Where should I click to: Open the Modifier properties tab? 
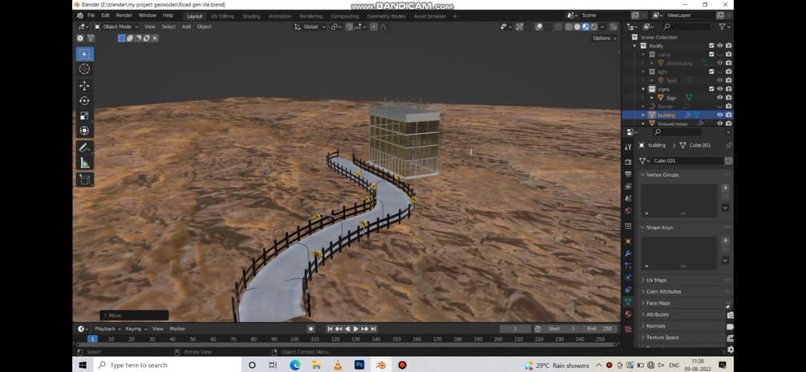[628, 253]
